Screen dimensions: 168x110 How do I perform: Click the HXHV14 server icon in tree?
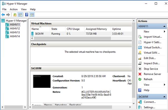[7, 36]
